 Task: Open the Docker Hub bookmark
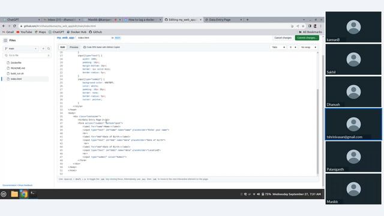point(76,32)
